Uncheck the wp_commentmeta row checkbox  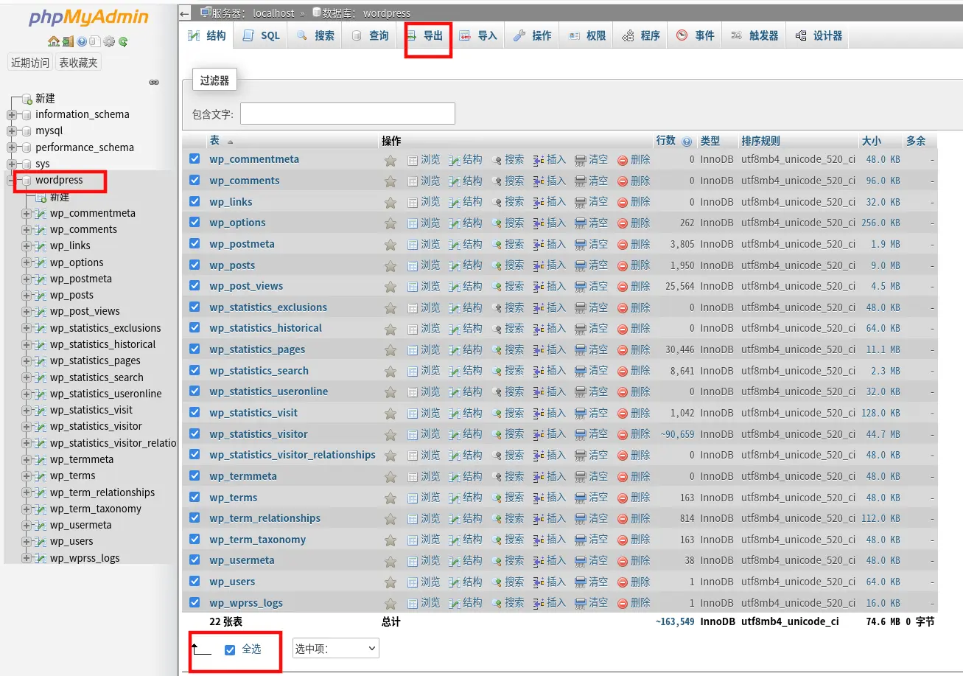coord(195,158)
